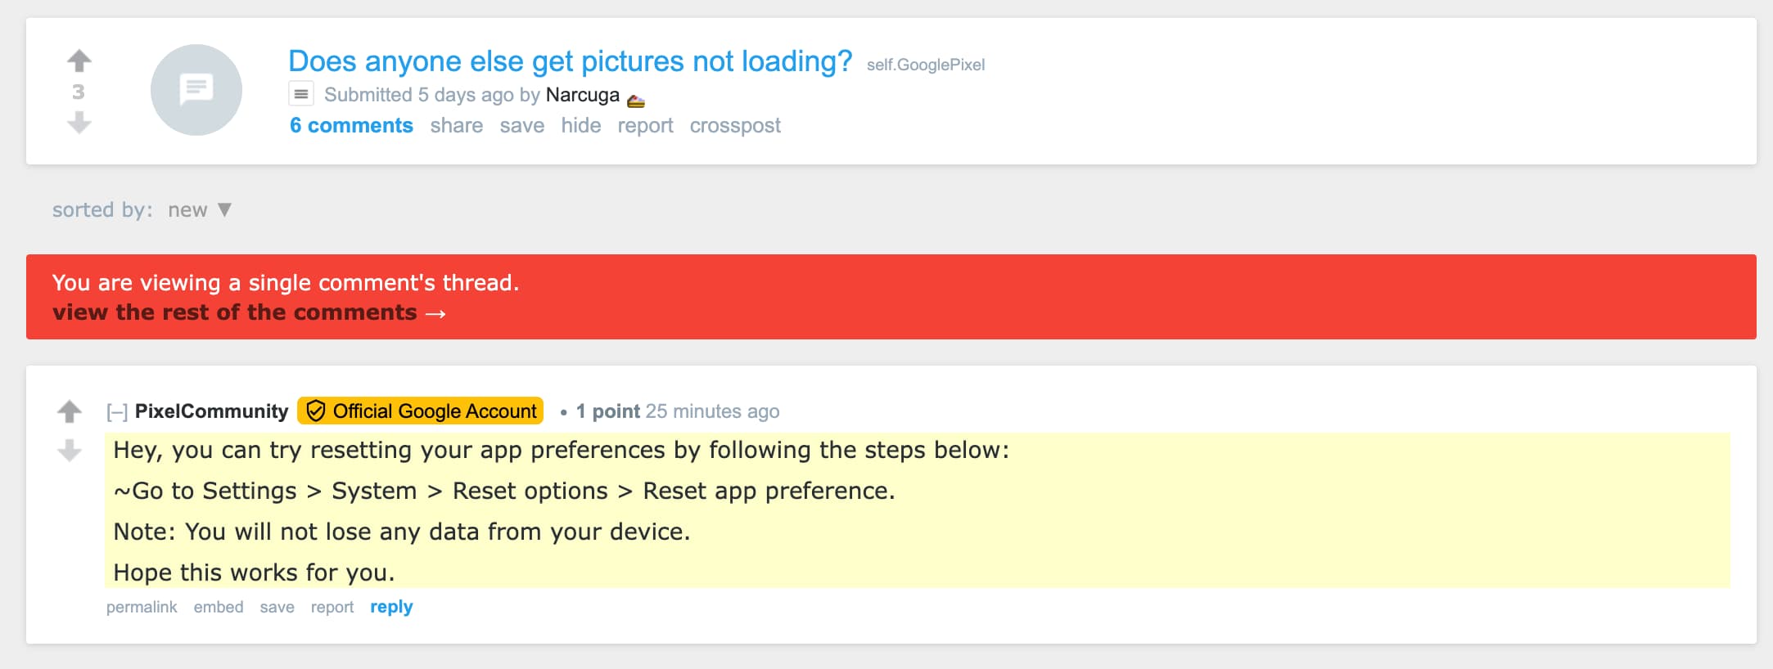This screenshot has height=669, width=1773.
Task: Open the post title link
Action: [570, 61]
